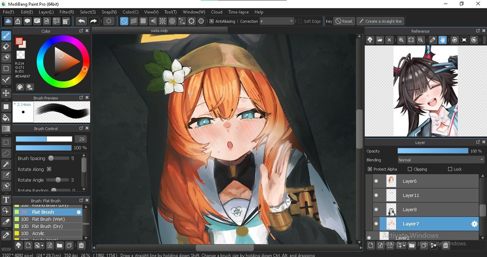Adjust the Layer Opacity slider
The height and width of the screenshot is (257, 487).
(x=433, y=151)
